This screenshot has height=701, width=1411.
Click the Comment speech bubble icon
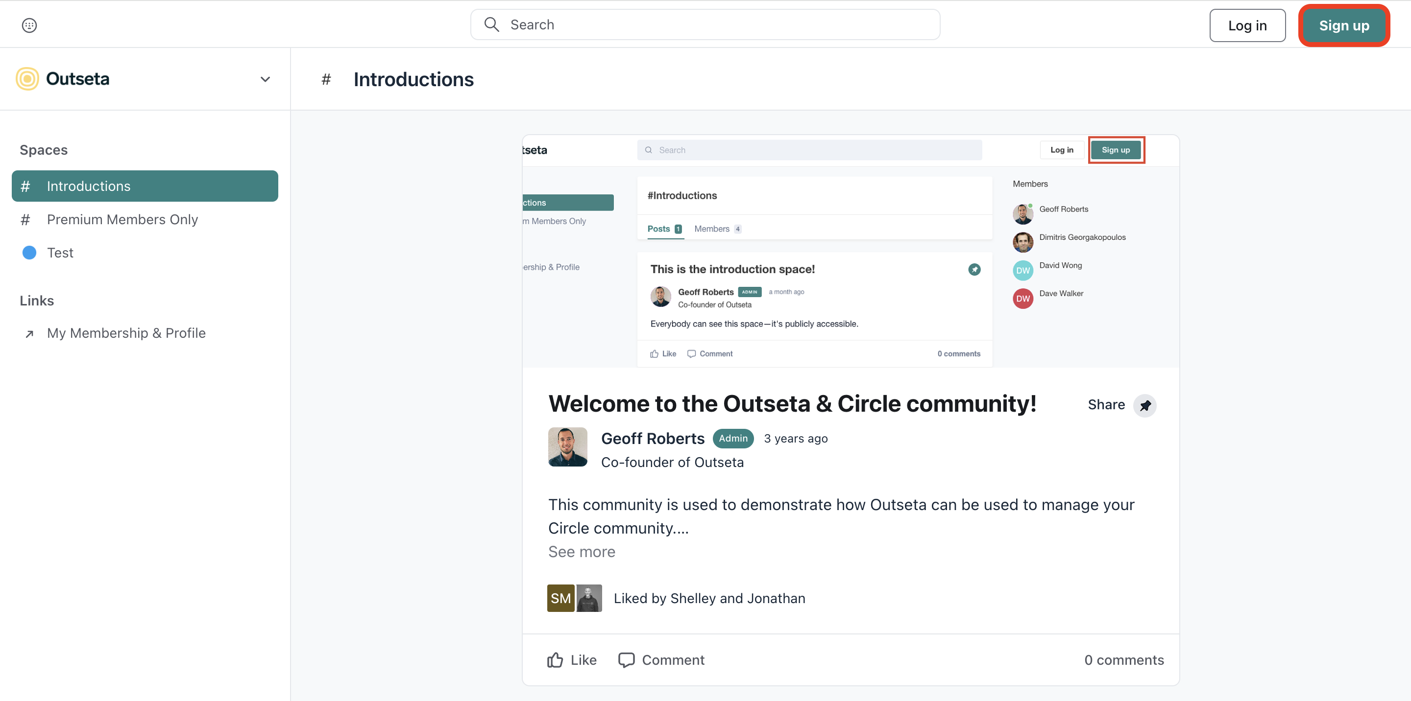coord(626,660)
